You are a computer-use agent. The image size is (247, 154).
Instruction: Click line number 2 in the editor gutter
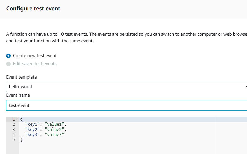14,124
